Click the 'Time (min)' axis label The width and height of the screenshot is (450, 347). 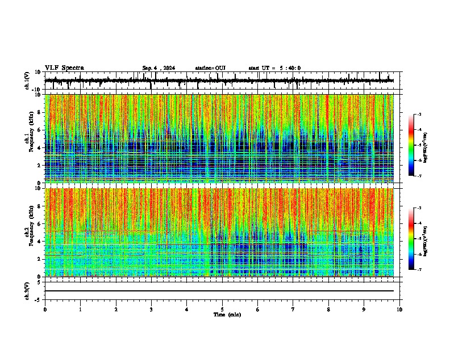[x=227, y=315]
